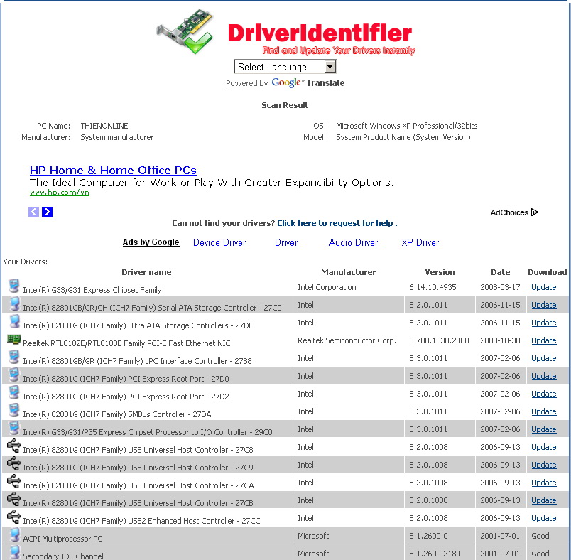Click the AdChoices icon
The image size is (571, 560).
click(x=535, y=212)
